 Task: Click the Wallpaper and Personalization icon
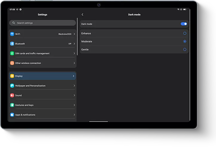pyautogui.click(x=12, y=86)
